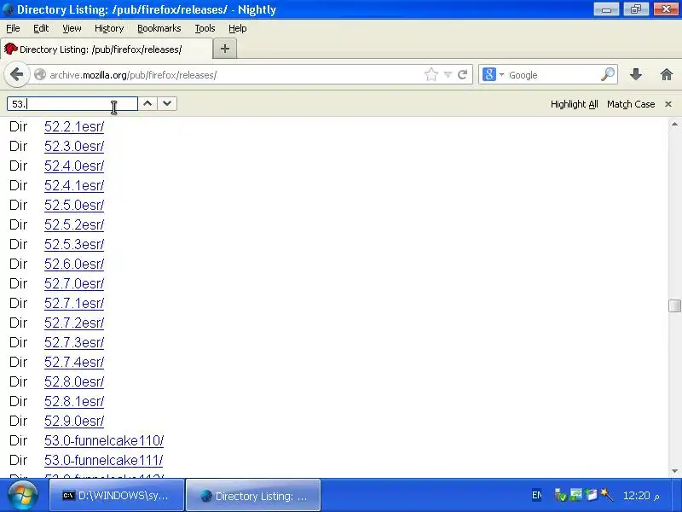Screen dimensions: 682x512
Task: Open the 52.8.0esr/ directory link
Action: [x=74, y=381]
